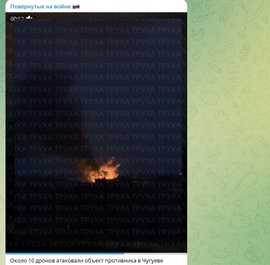Viewport: 270px width, 265px height.
Task: Click the white header strip of the message
Action: (96, 6)
